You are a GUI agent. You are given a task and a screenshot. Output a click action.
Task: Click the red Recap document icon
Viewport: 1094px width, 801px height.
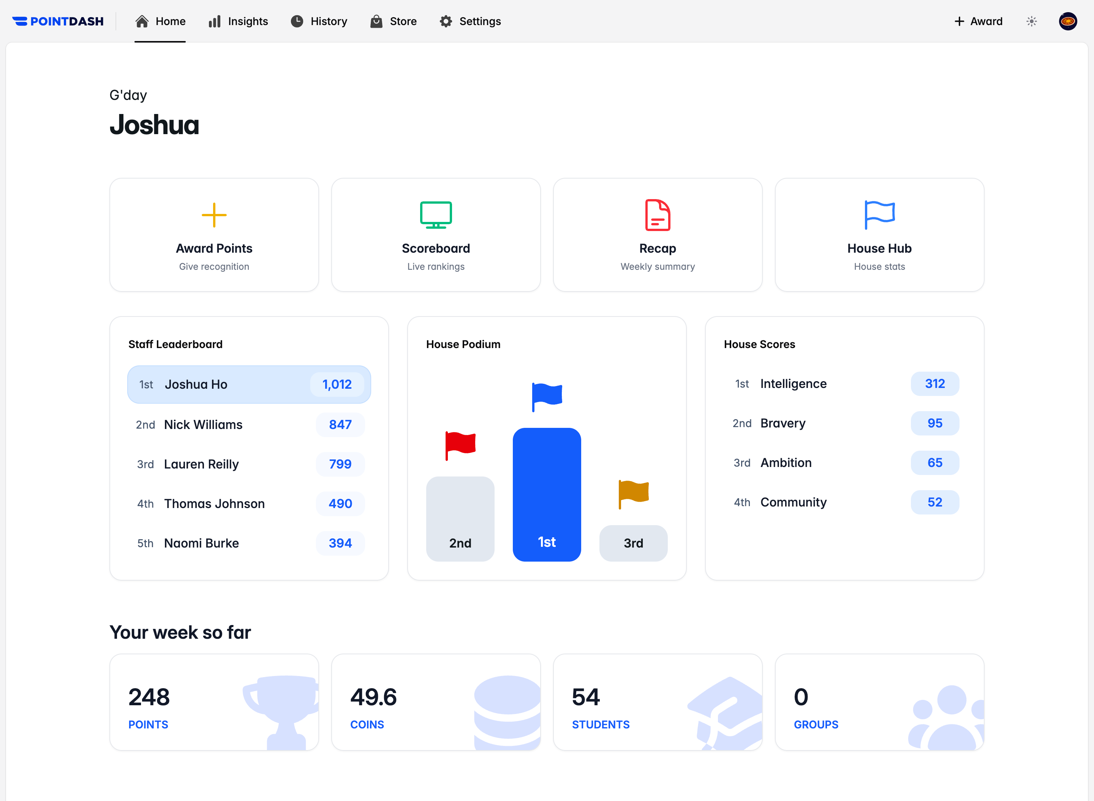pyautogui.click(x=657, y=215)
